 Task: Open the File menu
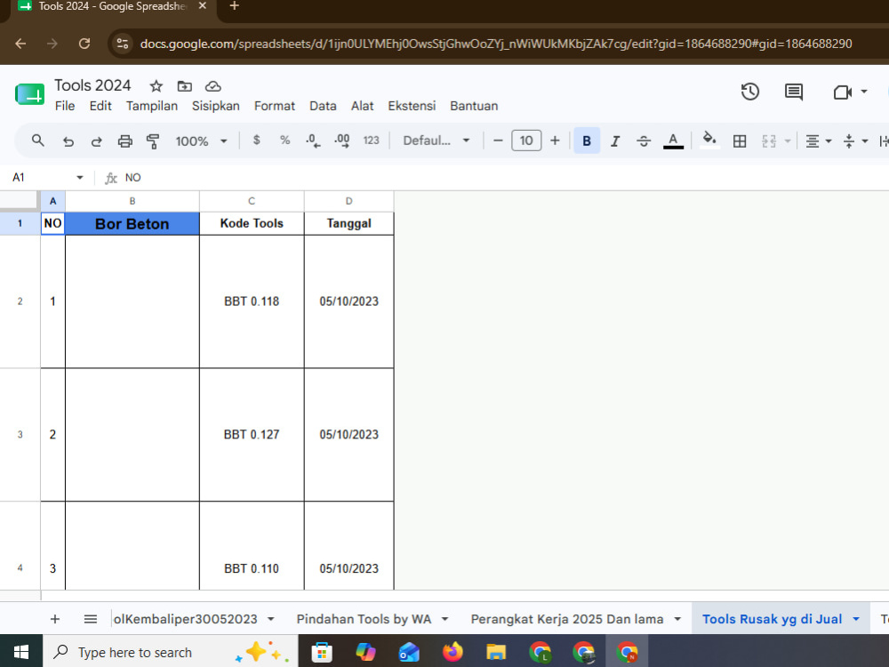(65, 106)
